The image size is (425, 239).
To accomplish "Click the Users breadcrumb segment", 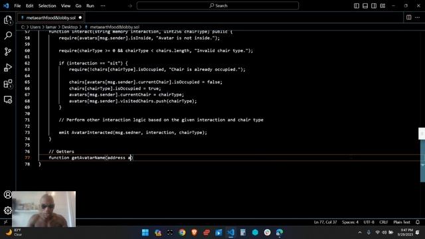I will coord(35,27).
